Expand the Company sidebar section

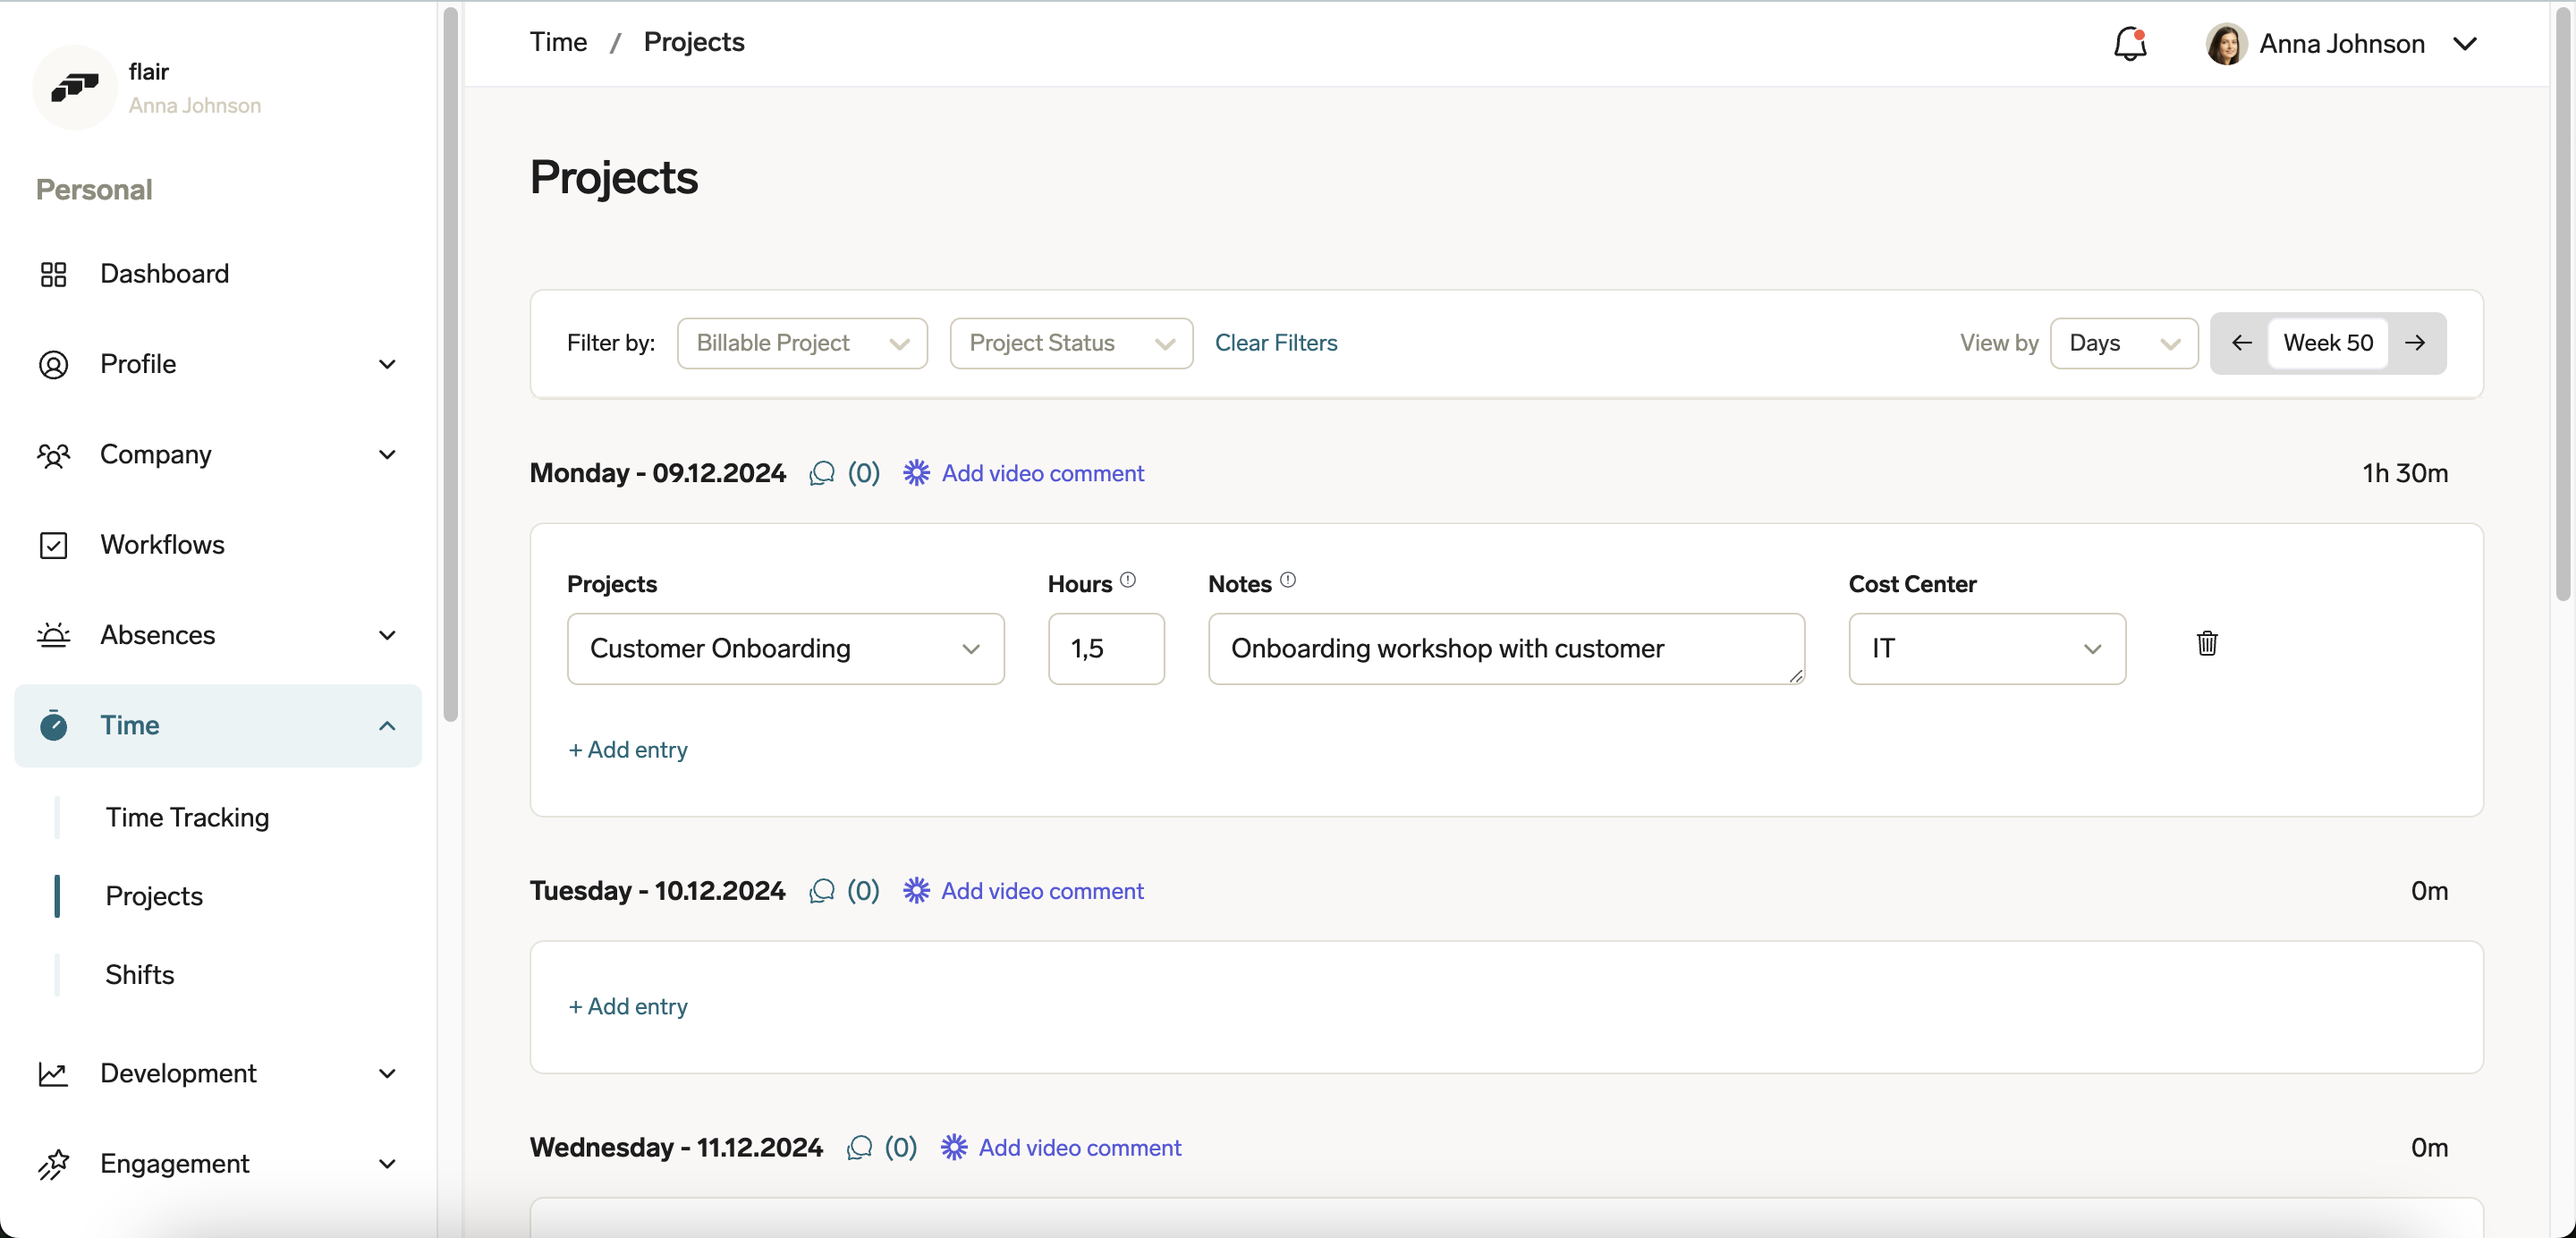(387, 455)
